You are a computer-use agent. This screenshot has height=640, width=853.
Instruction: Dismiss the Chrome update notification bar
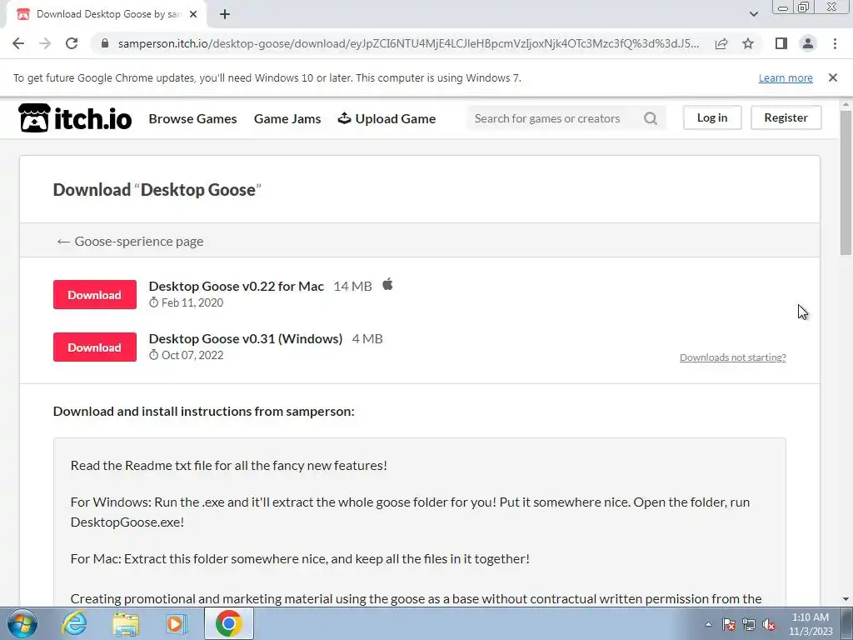pyautogui.click(x=833, y=77)
